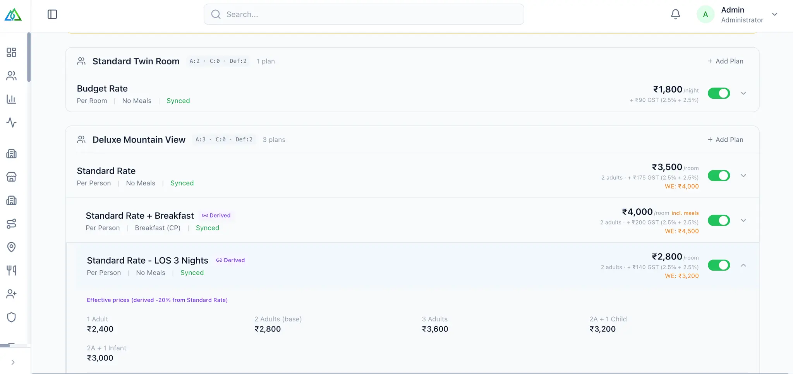The width and height of the screenshot is (793, 374).
Task: Click the '3 plans' count label
Action: click(x=274, y=140)
